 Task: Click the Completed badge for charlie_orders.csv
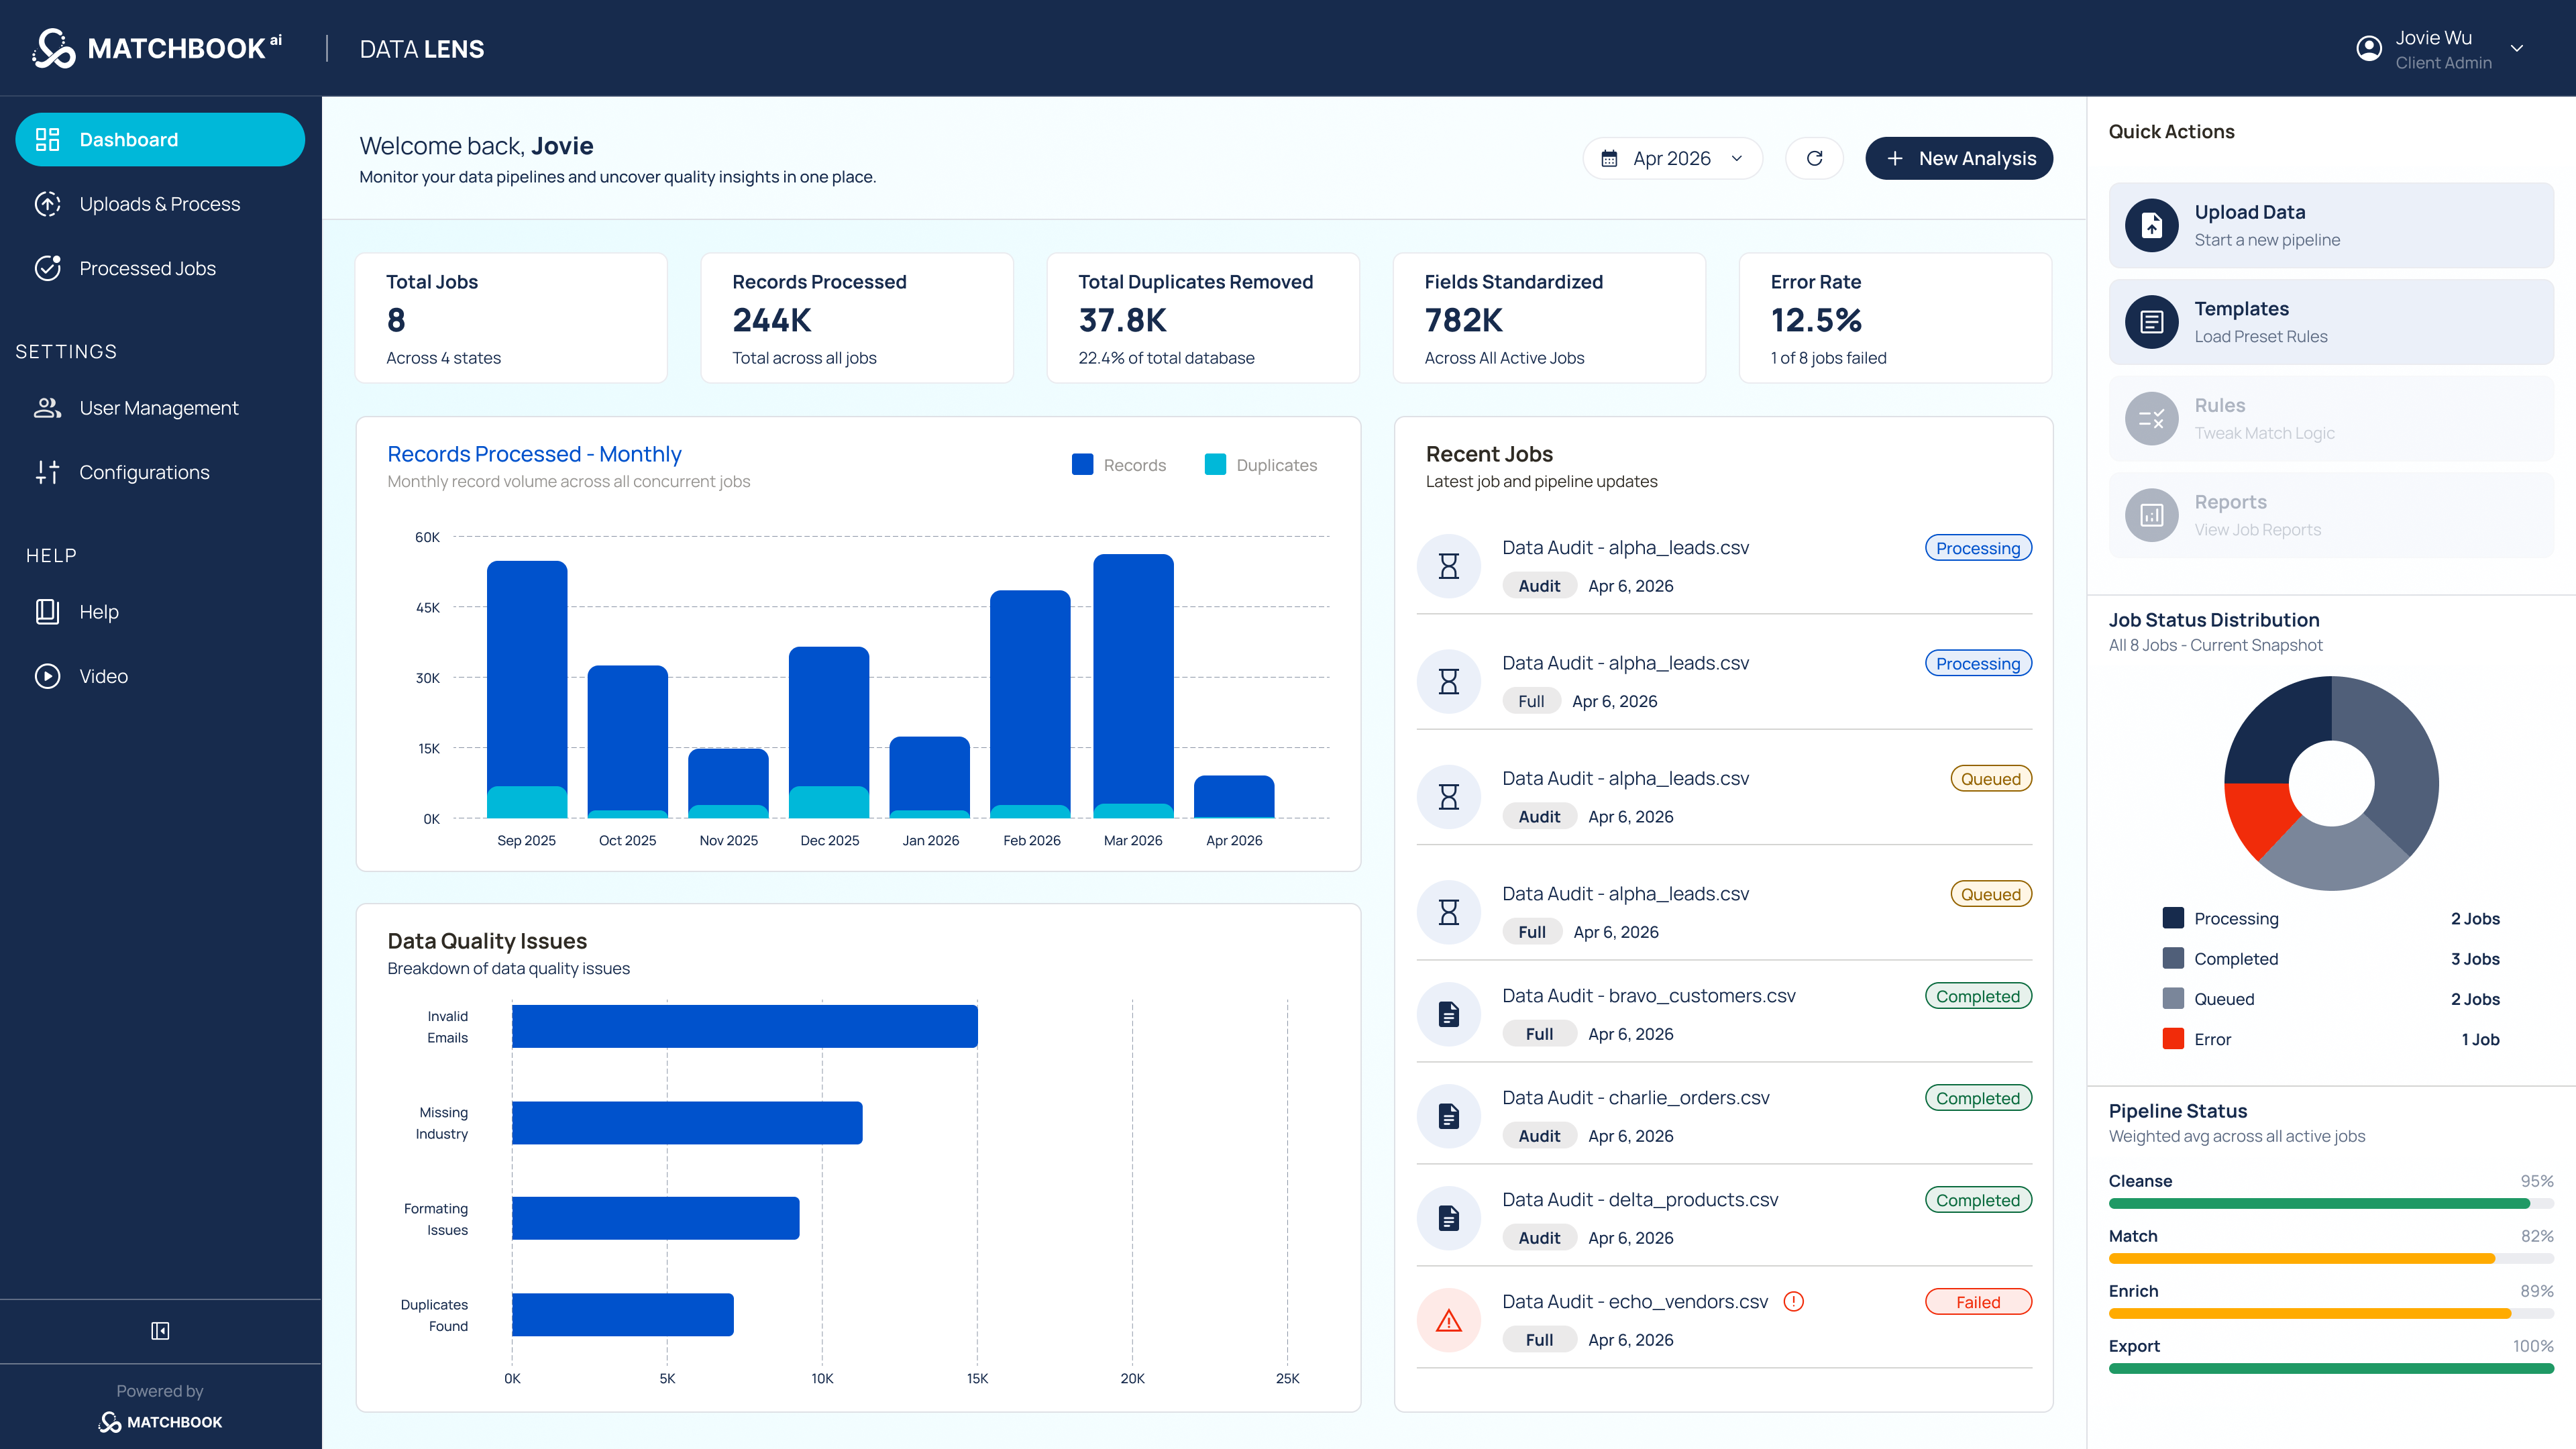point(1978,1098)
